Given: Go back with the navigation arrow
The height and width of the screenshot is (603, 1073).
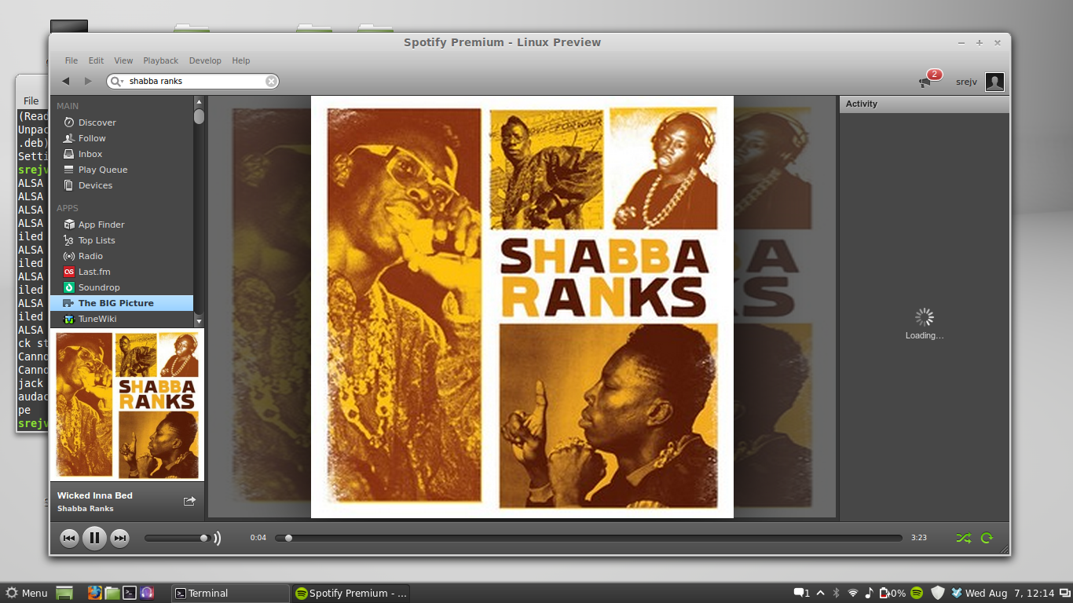Looking at the screenshot, I should 66,81.
